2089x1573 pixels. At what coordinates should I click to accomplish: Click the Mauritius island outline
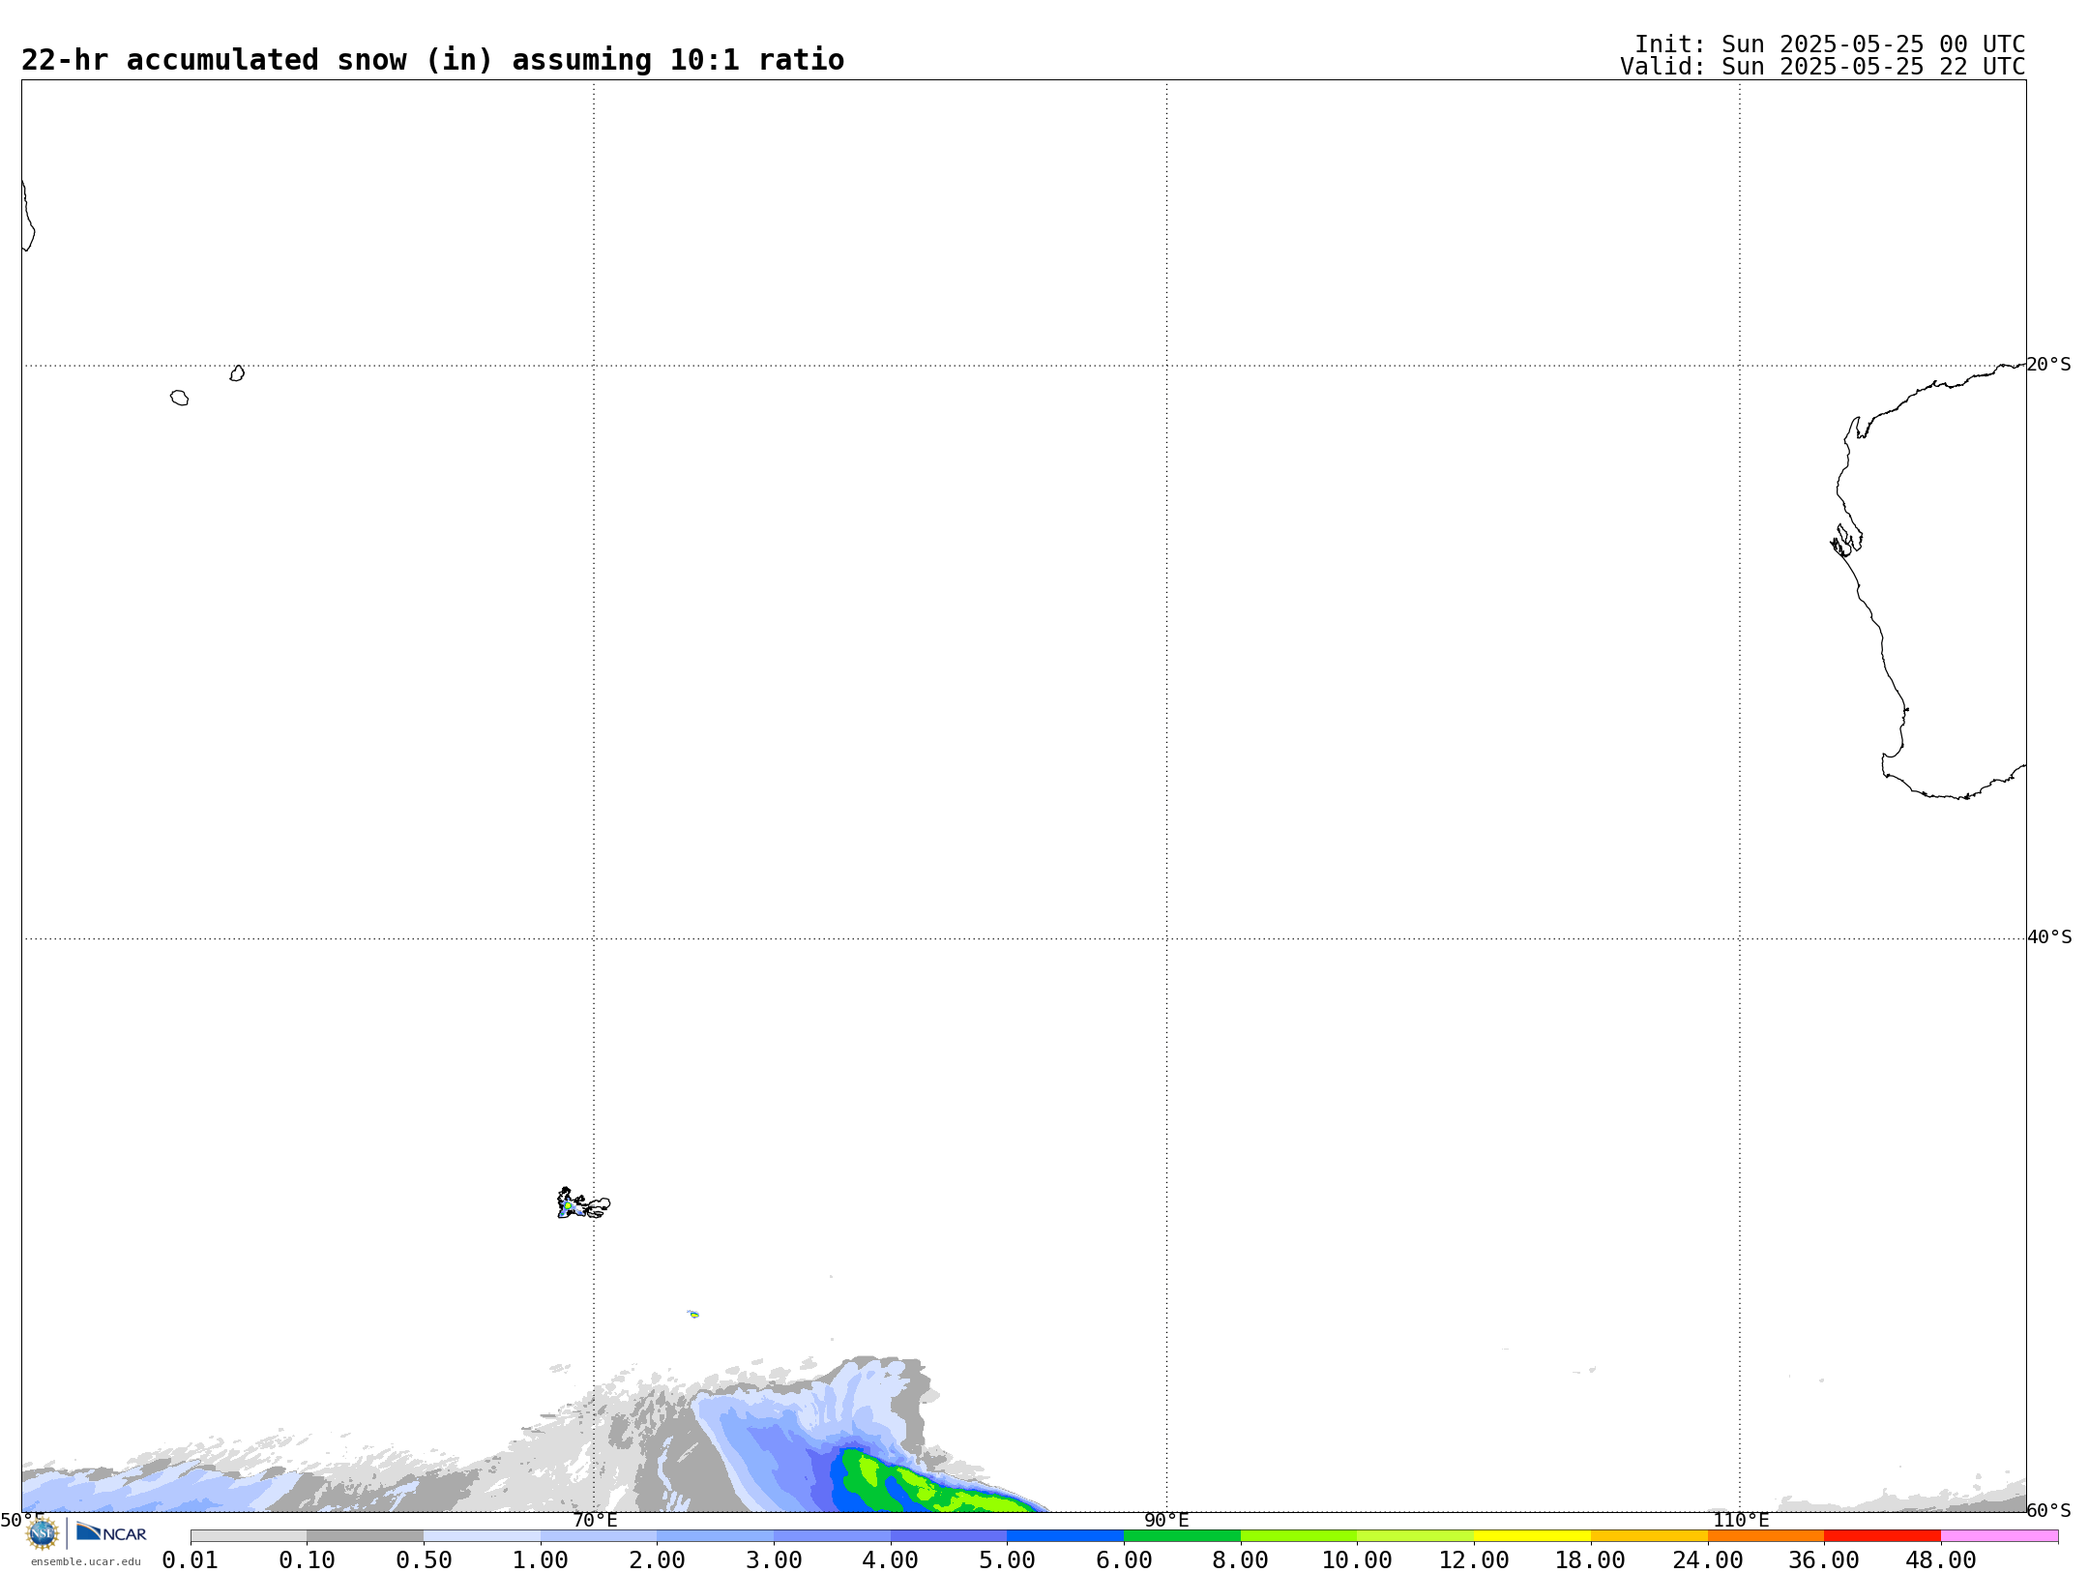[237, 373]
